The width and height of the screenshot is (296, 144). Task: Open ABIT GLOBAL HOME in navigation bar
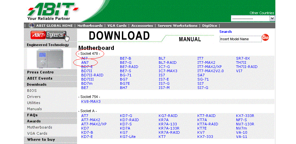54,26
